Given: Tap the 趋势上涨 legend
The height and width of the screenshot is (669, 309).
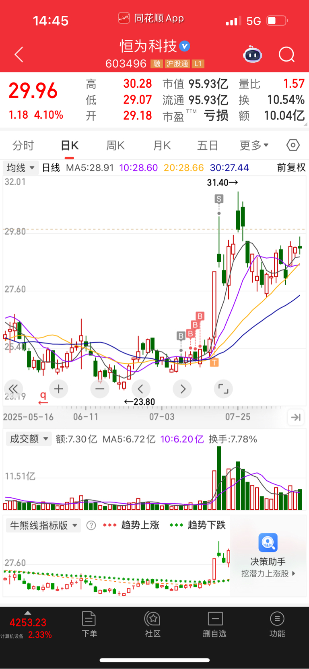Looking at the screenshot, I should 131,525.
